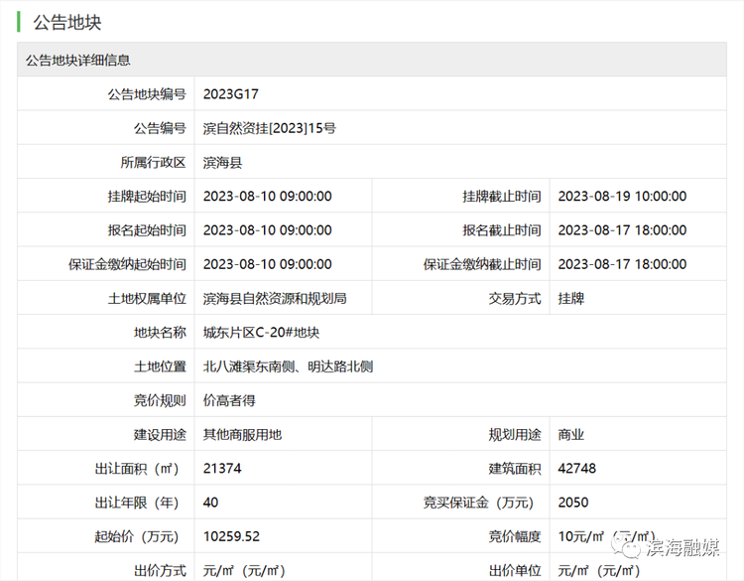Click the 滨海县 administrative district value

pyautogui.click(x=222, y=162)
